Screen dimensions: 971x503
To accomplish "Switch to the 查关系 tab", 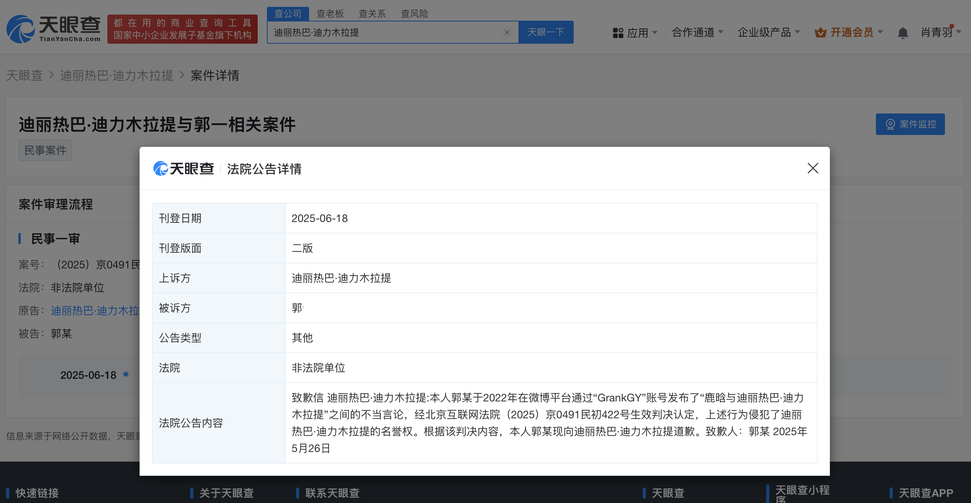I will point(372,14).
